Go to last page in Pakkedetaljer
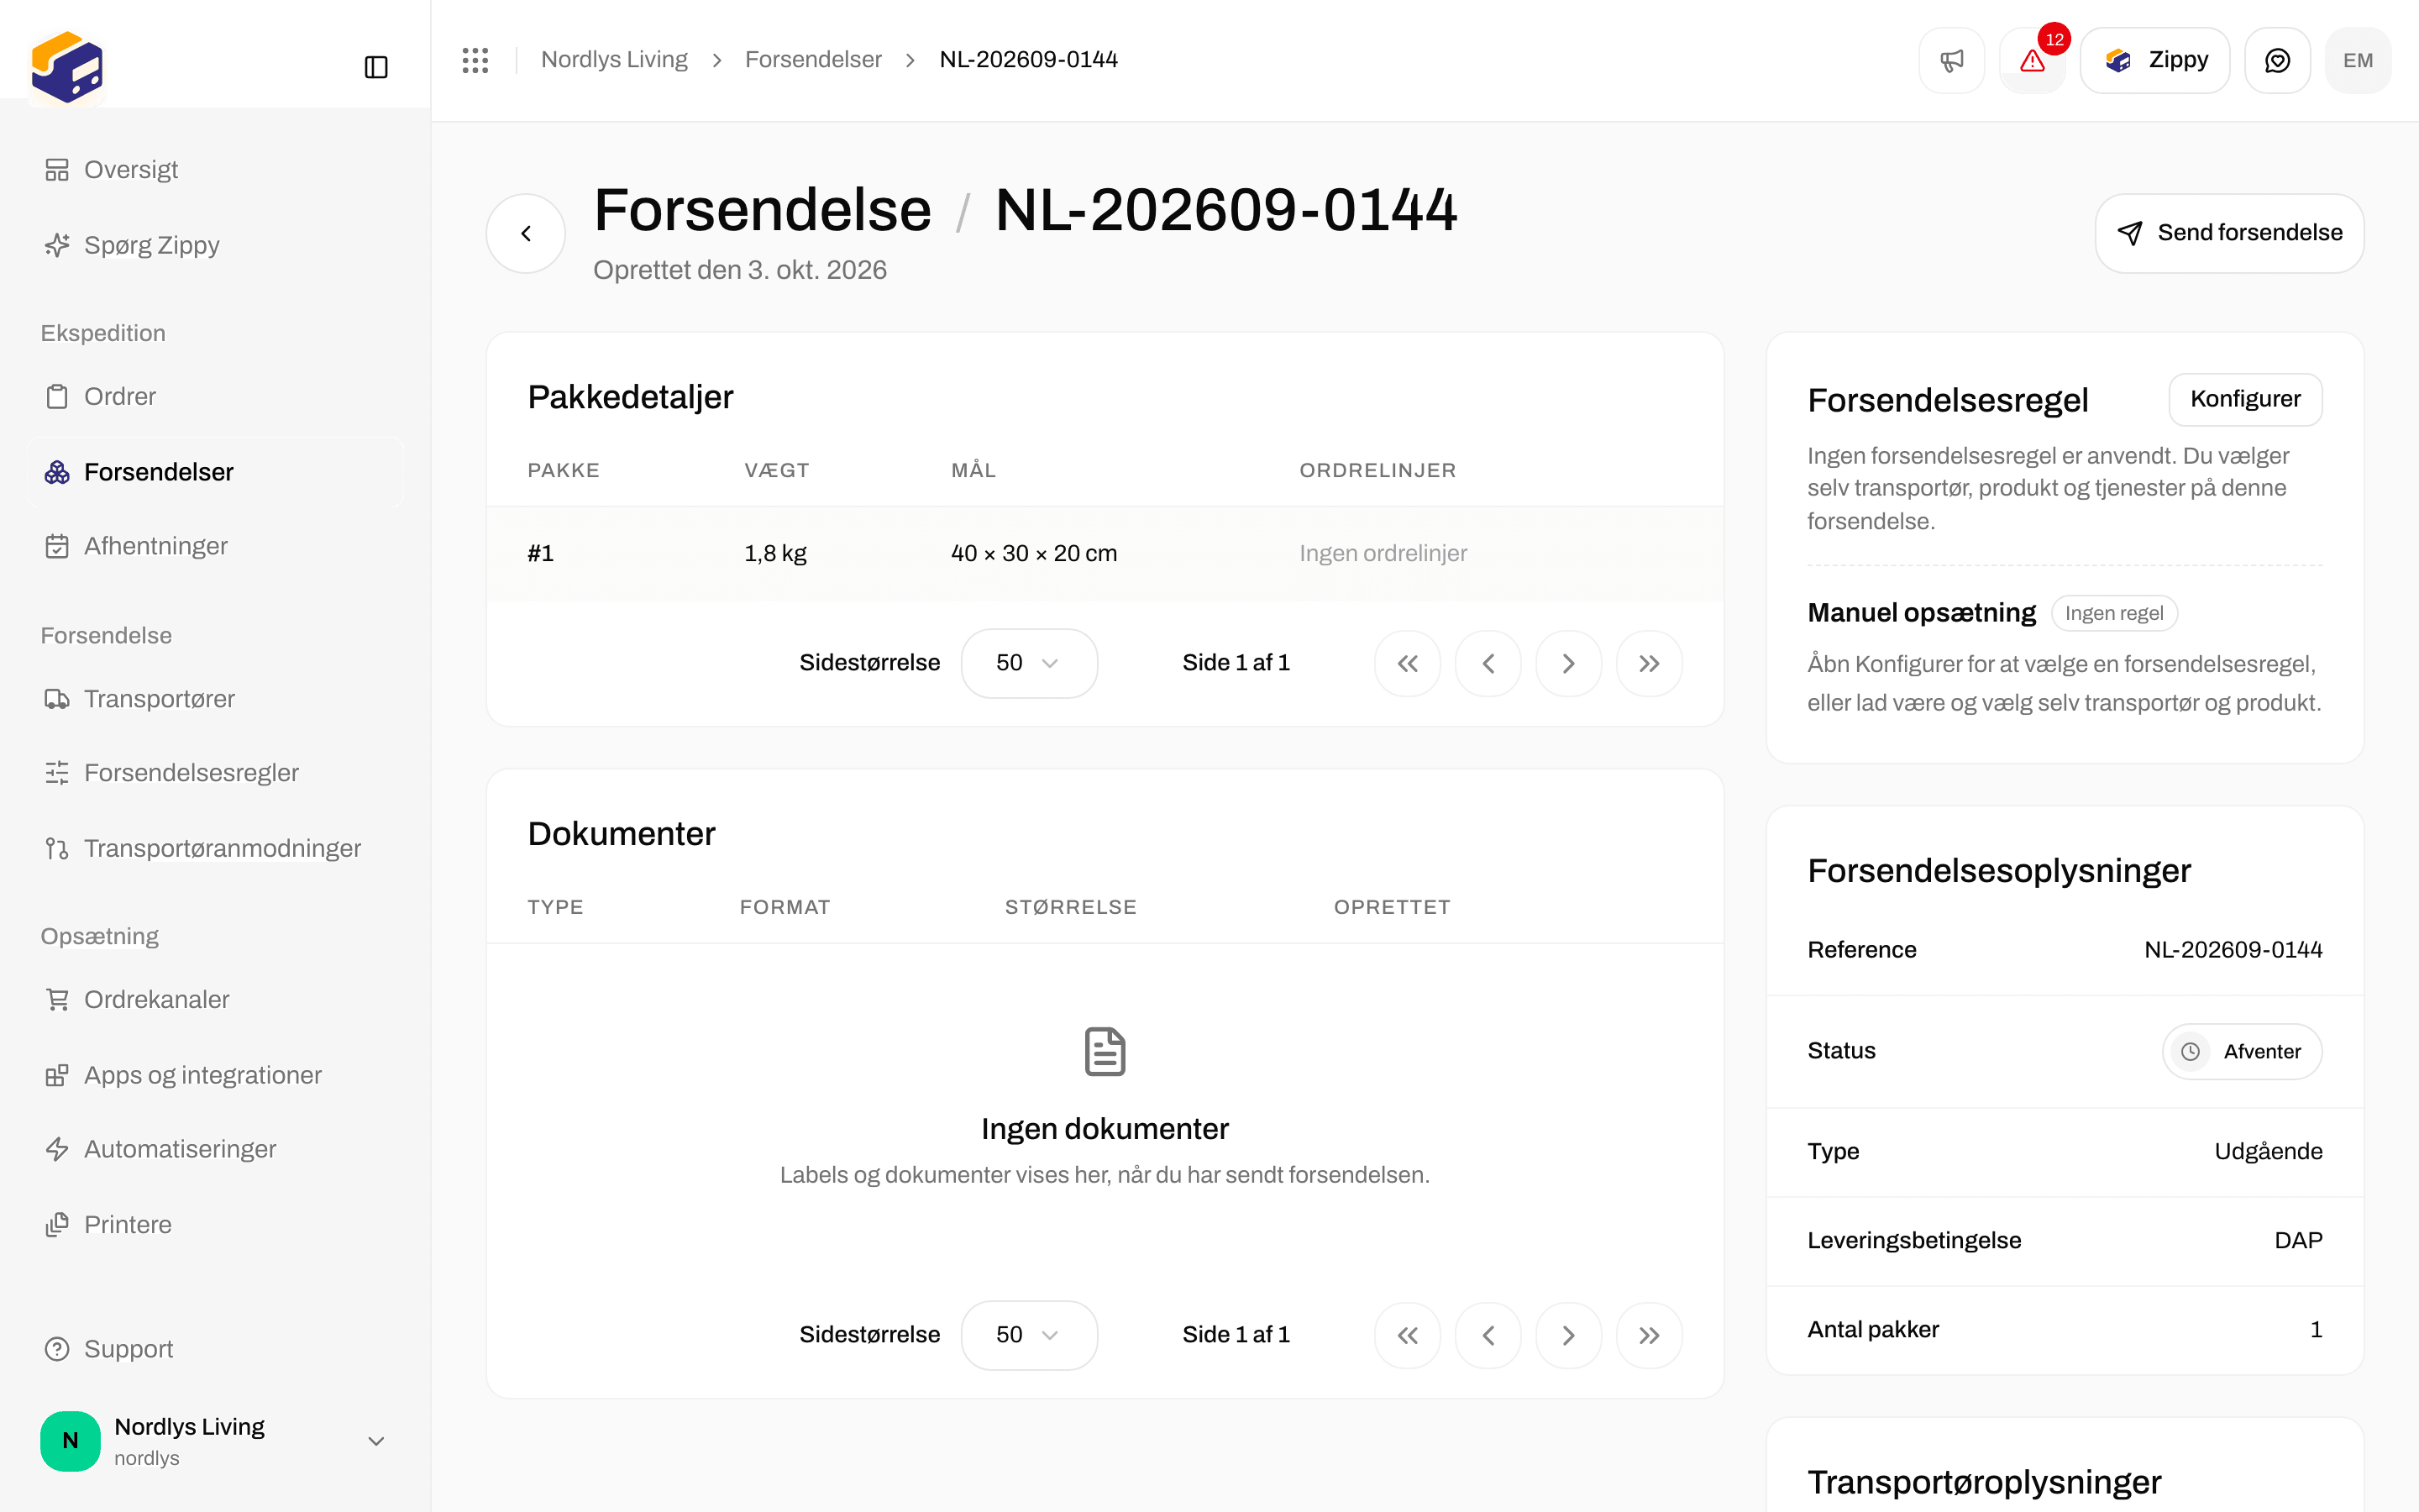This screenshot has height=1512, width=2419. coord(1650,663)
